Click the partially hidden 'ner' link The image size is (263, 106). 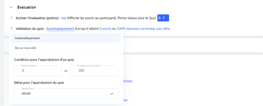pos(125,100)
